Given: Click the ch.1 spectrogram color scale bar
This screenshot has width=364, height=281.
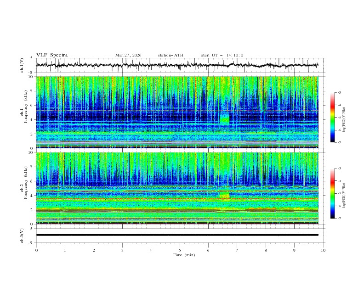Looking at the screenshot, I should pos(333,117).
